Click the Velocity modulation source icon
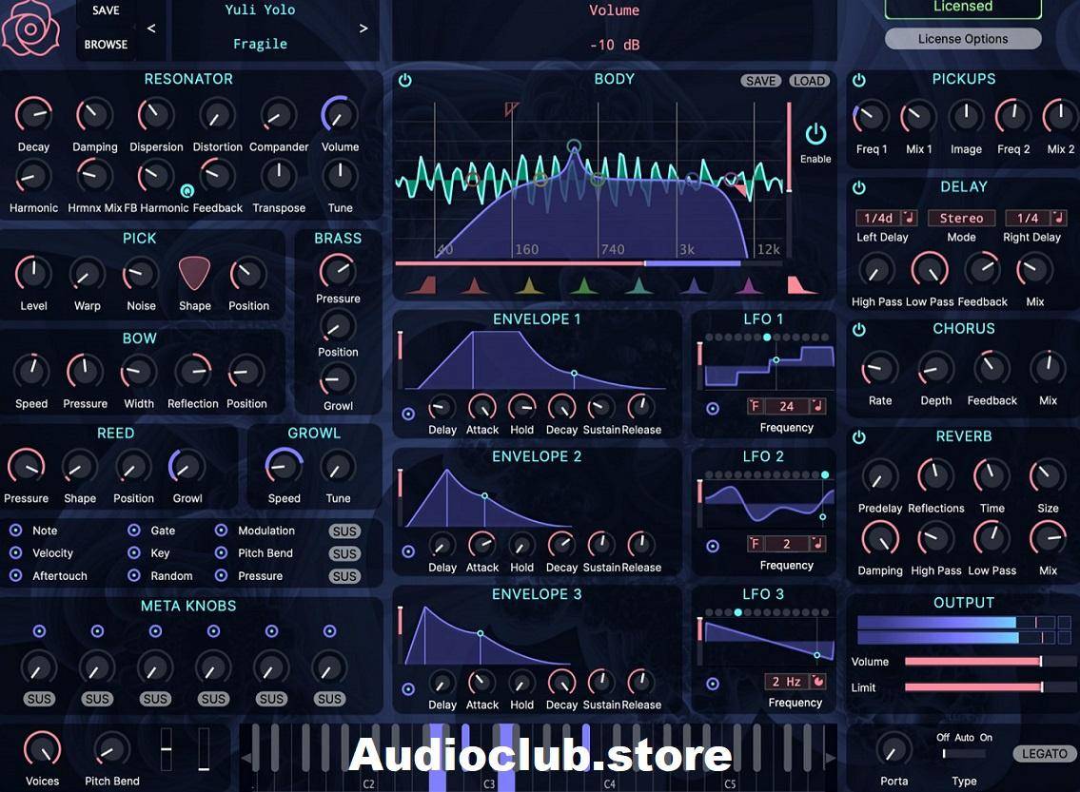The height and width of the screenshot is (792, 1080). click(15, 552)
